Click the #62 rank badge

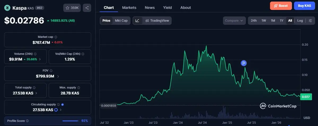40,8
